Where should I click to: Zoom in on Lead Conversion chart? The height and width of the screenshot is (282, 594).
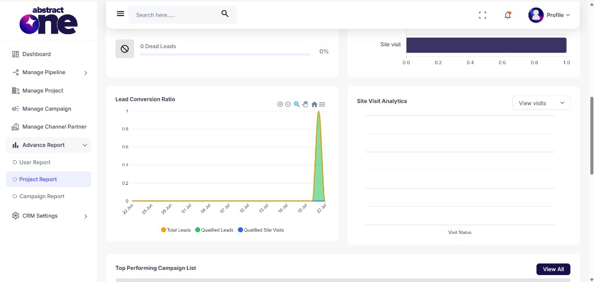click(280, 104)
